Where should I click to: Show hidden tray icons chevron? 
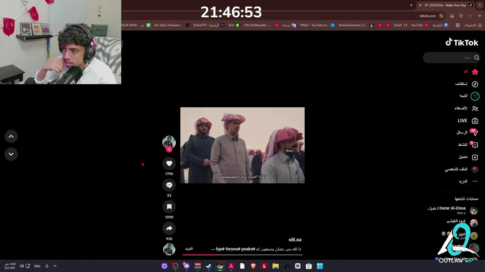click(55, 266)
